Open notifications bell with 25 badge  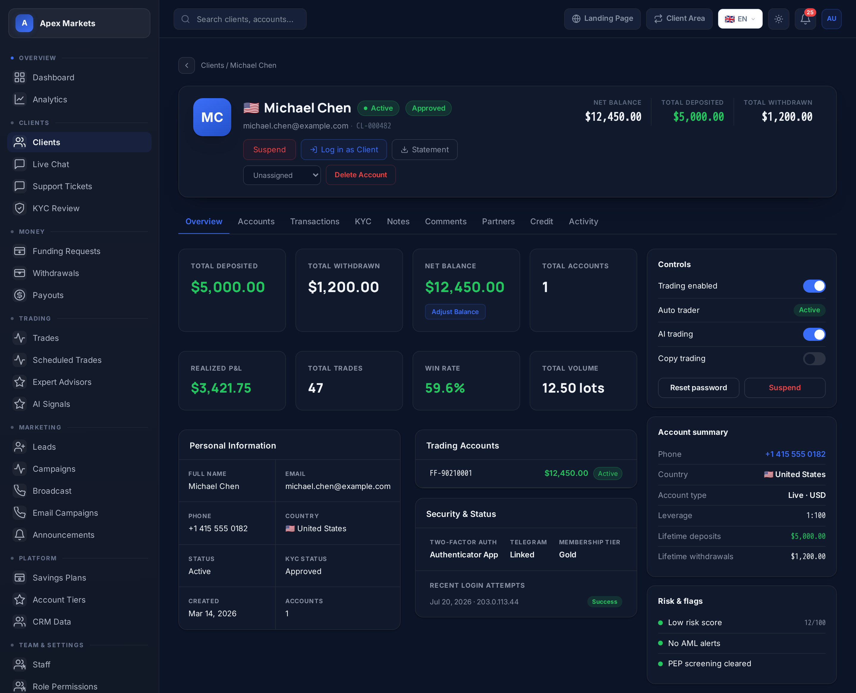point(805,19)
